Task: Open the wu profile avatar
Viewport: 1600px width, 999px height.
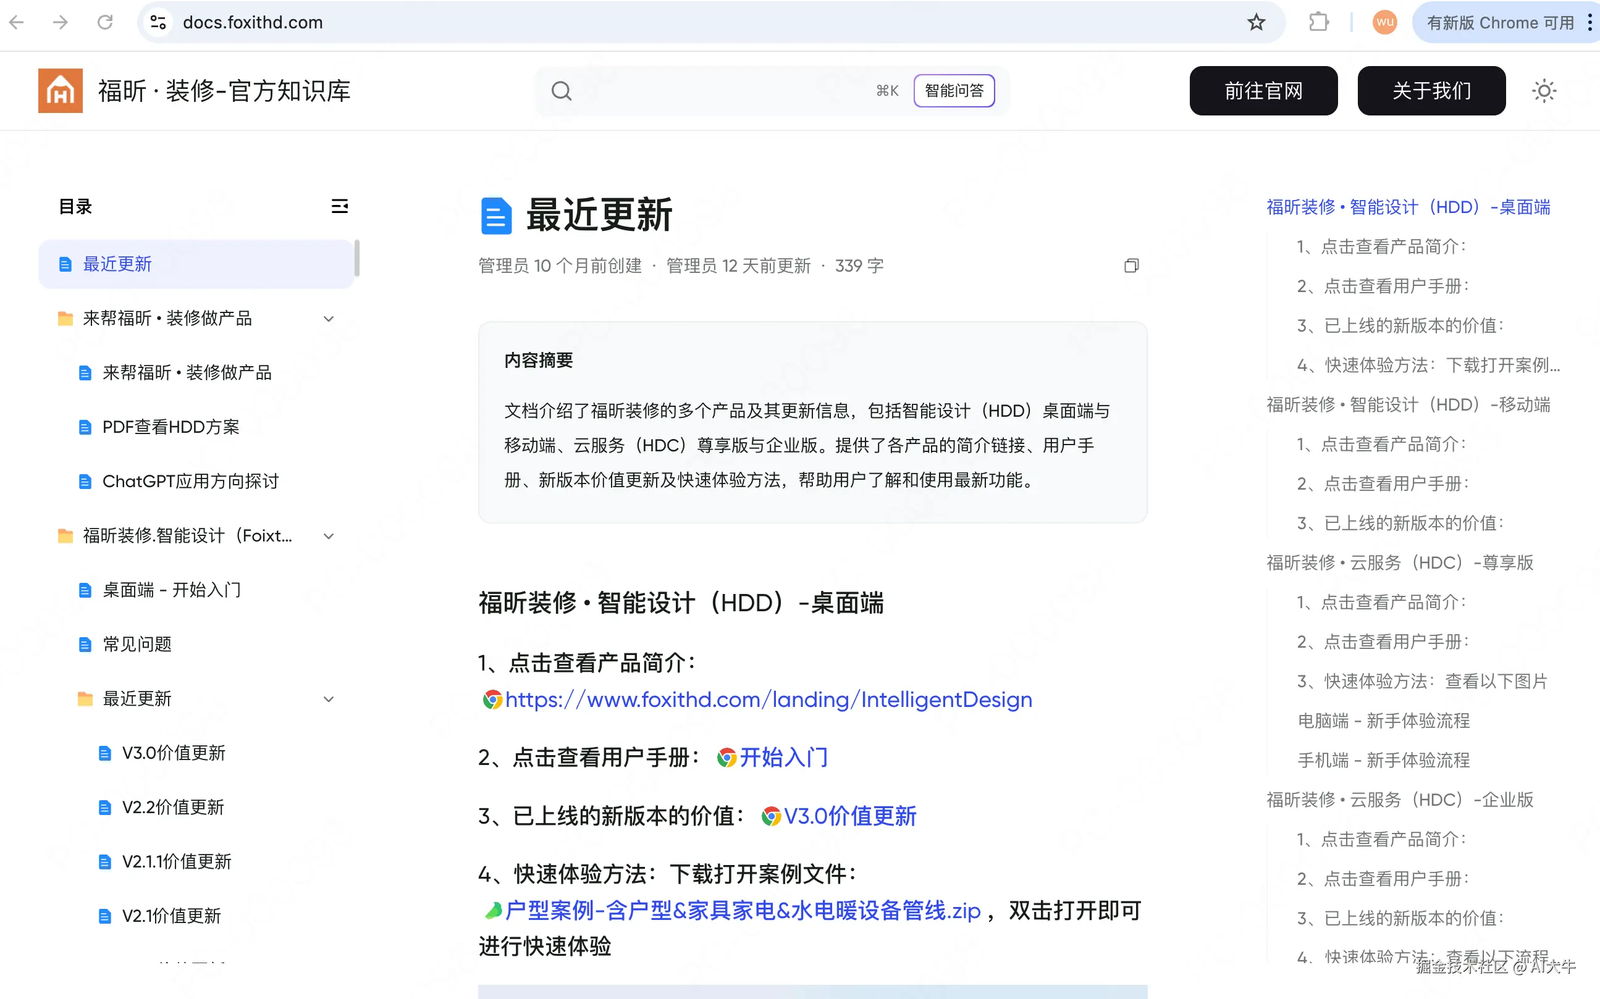Action: pyautogui.click(x=1384, y=22)
